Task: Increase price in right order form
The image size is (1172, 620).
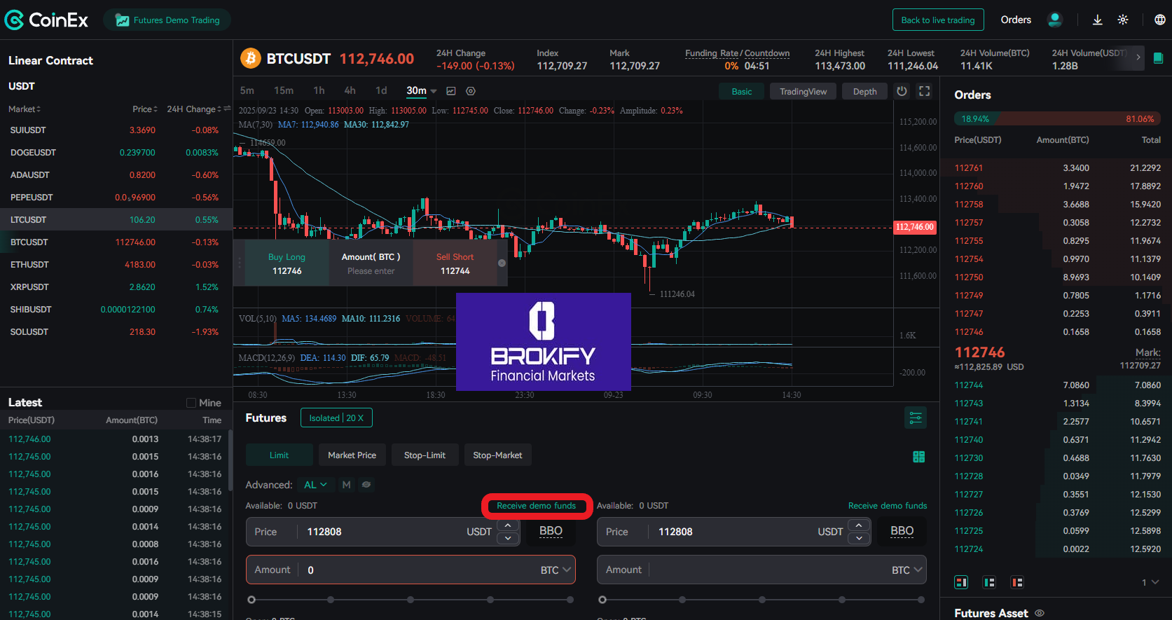Action: (859, 525)
